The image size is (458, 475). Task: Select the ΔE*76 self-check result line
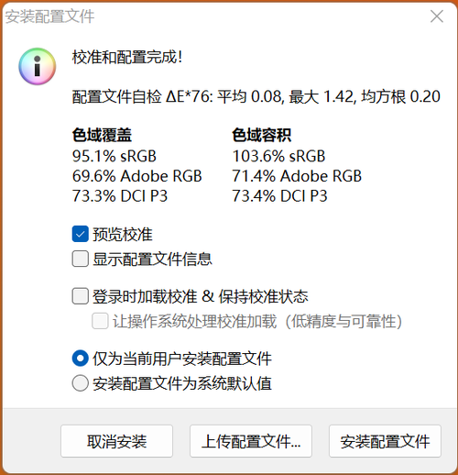[x=256, y=96]
